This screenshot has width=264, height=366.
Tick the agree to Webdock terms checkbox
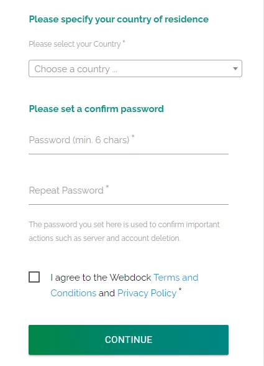pyautogui.click(x=34, y=277)
